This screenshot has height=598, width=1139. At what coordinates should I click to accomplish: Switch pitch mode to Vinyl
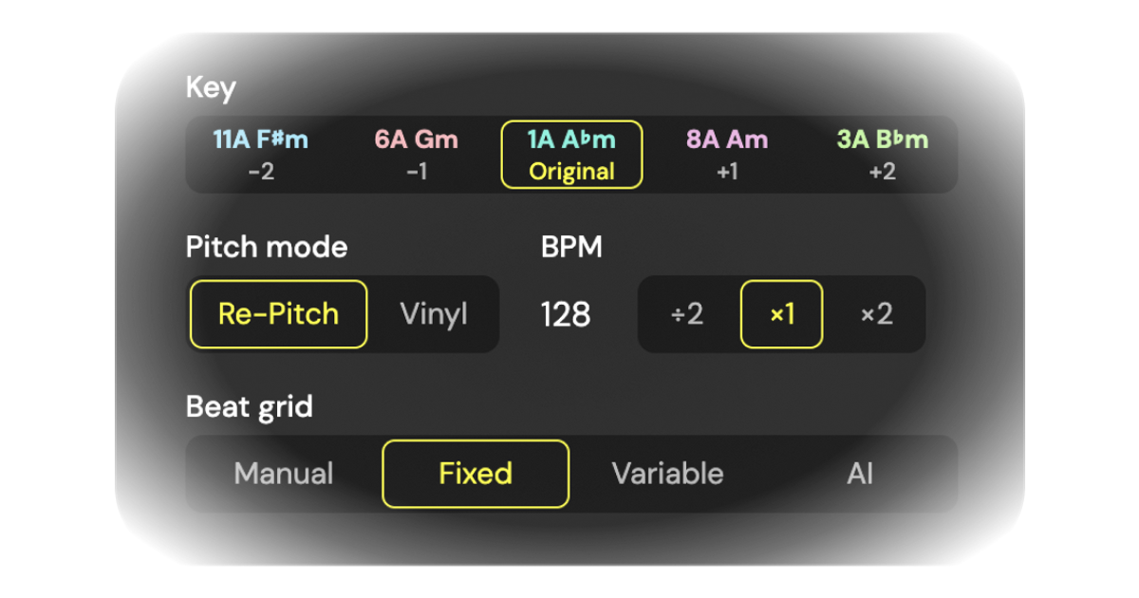(x=434, y=313)
